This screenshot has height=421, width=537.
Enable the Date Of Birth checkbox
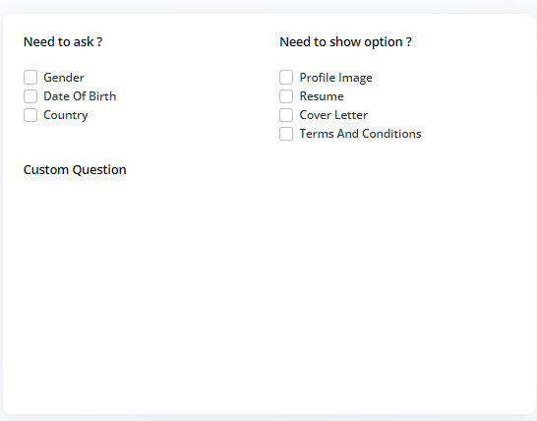pyautogui.click(x=30, y=96)
